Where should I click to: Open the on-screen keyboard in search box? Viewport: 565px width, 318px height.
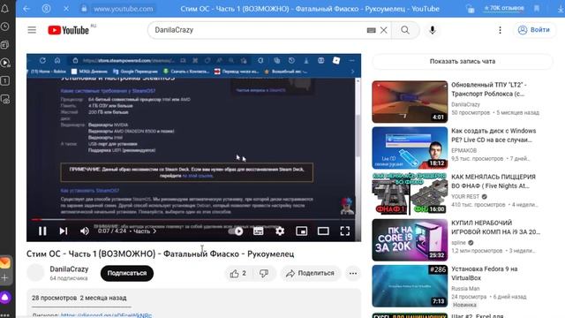[371, 30]
